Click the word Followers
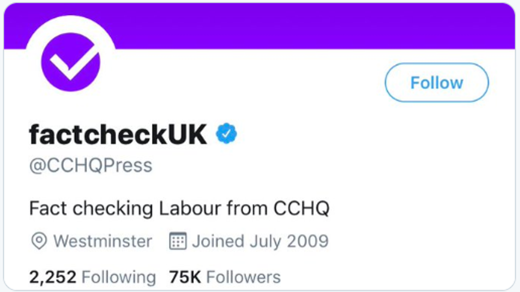 click(243, 277)
